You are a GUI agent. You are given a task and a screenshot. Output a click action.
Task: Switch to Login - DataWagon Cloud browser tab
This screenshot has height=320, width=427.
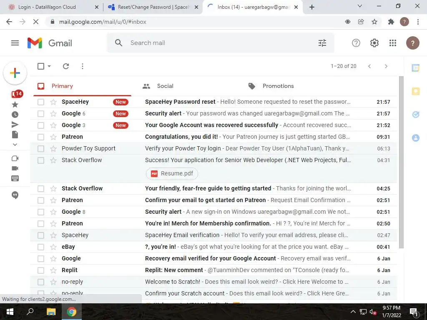click(x=52, y=7)
